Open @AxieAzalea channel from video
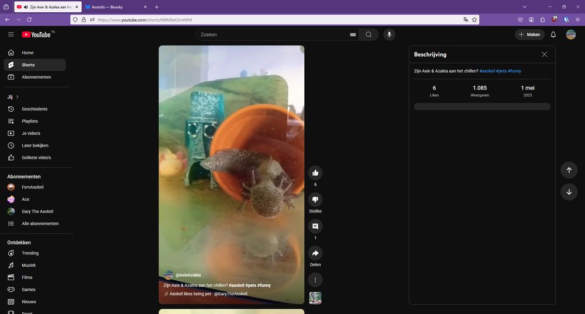585x314 pixels. [x=188, y=275]
